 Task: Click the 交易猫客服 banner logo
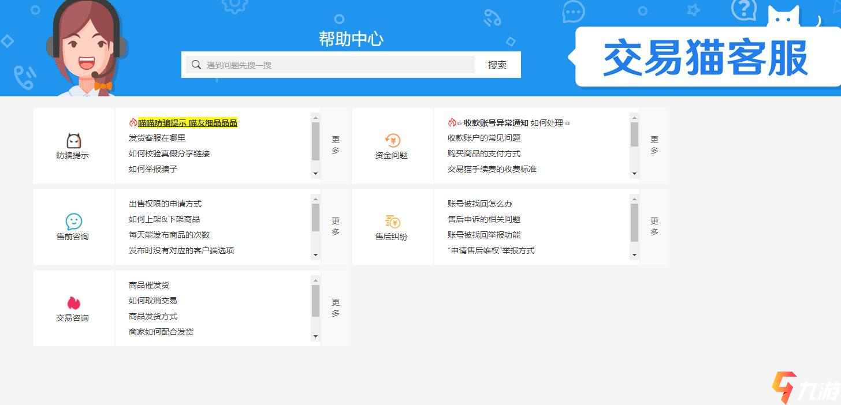tap(706, 58)
